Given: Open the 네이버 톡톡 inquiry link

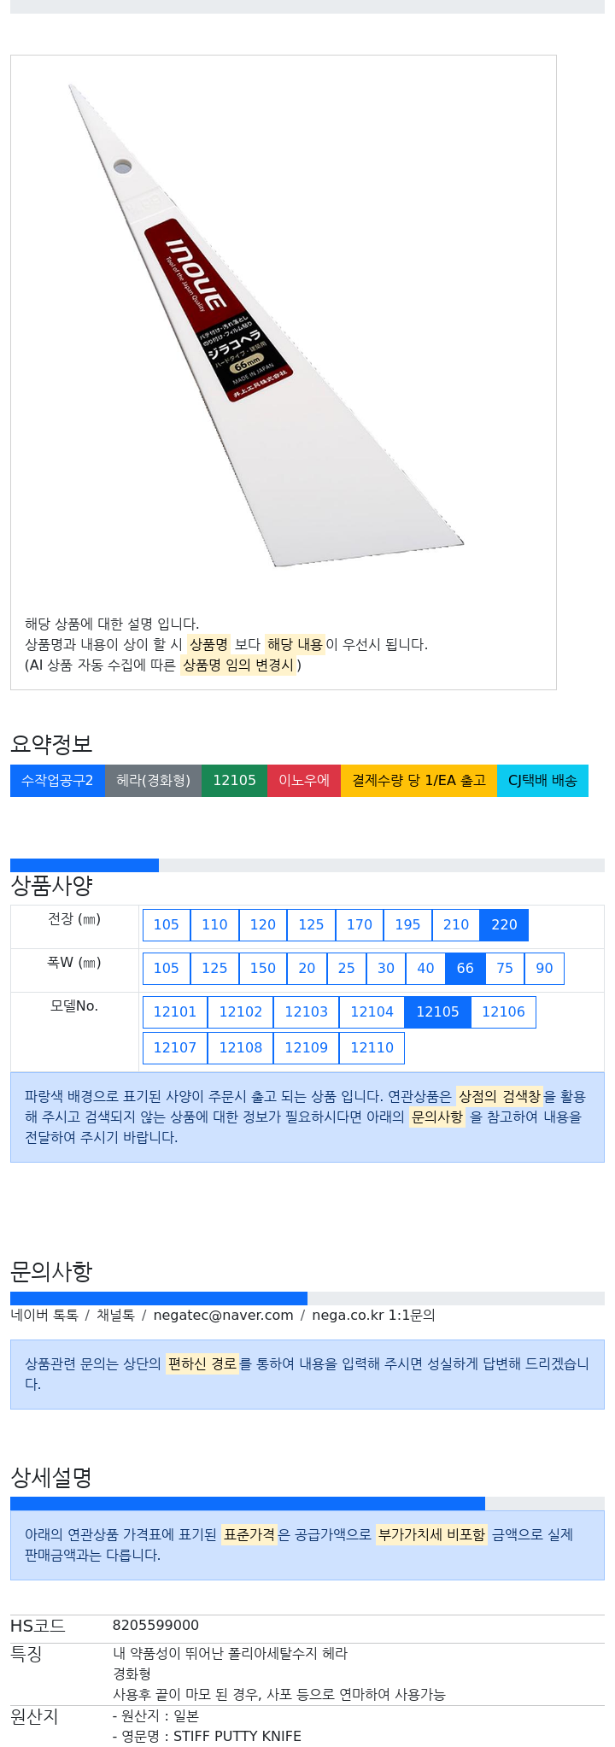Looking at the screenshot, I should coord(44,1315).
